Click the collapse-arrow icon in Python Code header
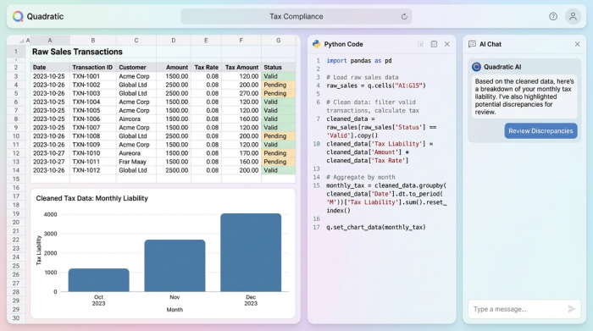Image resolution: width=593 pixels, height=331 pixels. (420, 44)
